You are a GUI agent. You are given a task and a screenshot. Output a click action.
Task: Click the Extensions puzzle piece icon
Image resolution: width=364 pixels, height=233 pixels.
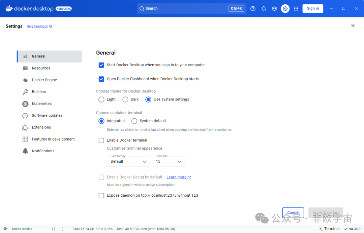pyautogui.click(x=25, y=127)
